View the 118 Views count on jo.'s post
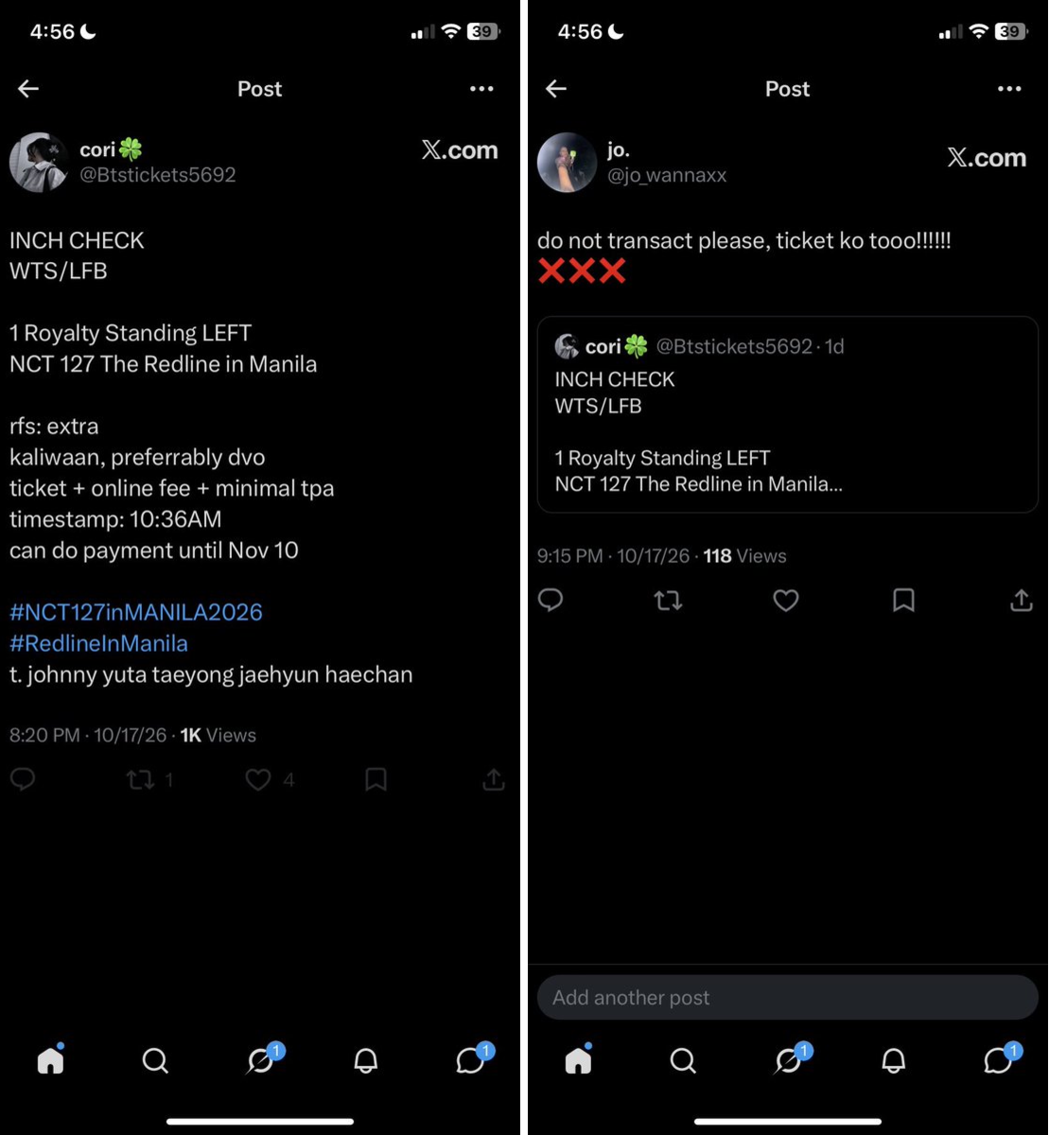1049x1135 pixels. click(x=744, y=556)
